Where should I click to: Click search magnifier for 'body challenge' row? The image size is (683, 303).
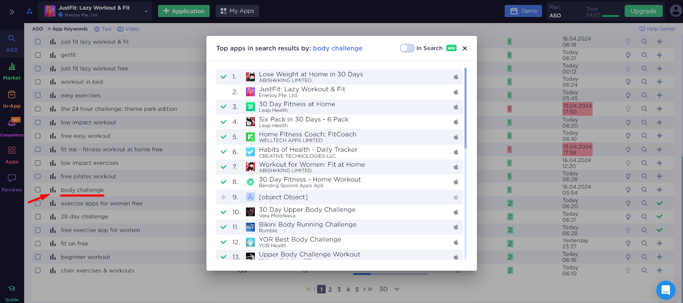(644, 190)
